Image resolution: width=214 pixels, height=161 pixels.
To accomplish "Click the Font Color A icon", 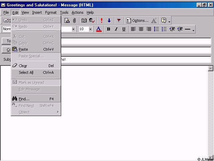I will pos(99,29).
